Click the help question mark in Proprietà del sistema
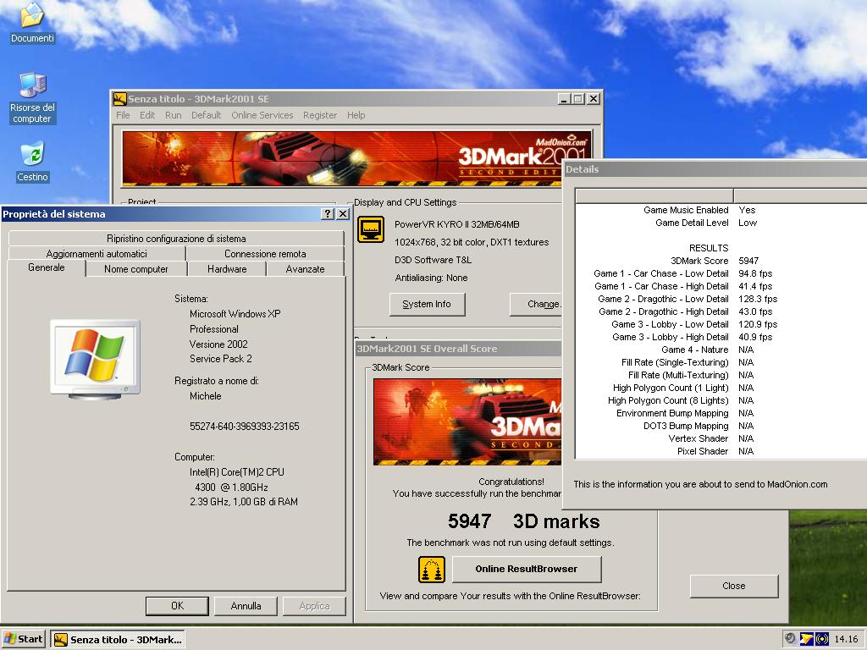 328,214
